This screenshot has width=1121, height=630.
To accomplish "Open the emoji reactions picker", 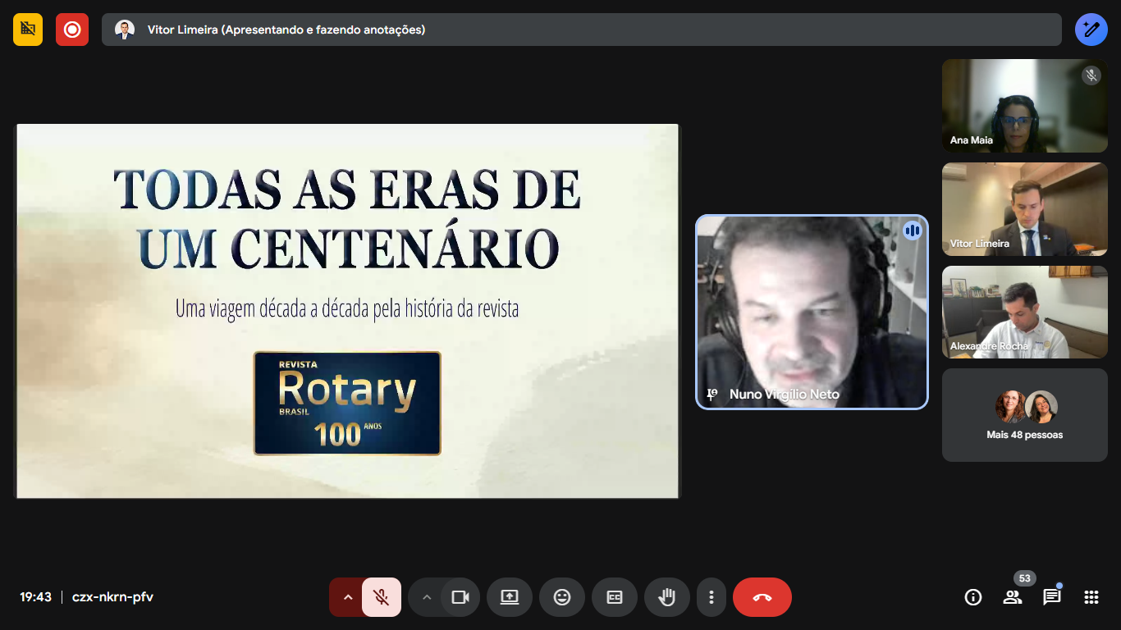I will click(x=562, y=597).
